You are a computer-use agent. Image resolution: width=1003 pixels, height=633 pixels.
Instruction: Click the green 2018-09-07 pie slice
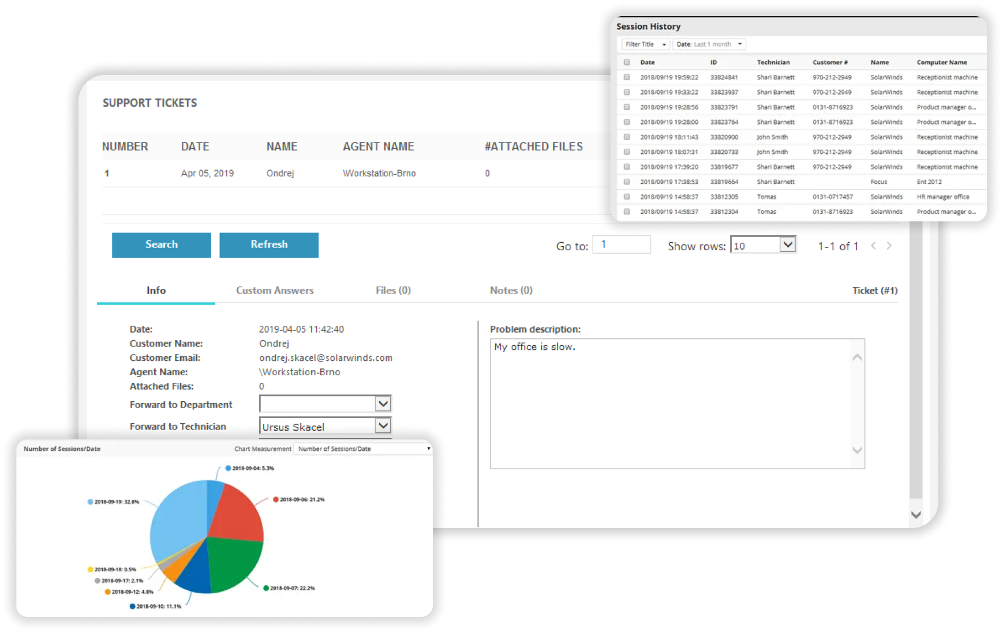point(234,562)
